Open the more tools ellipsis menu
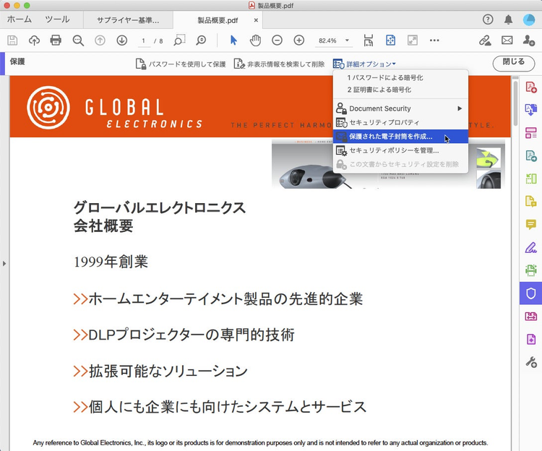 pyautogui.click(x=434, y=40)
